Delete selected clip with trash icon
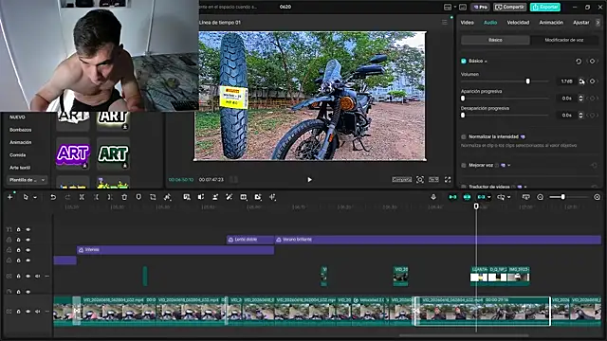 [124, 197]
